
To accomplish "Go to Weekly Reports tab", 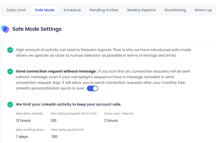I will pyautogui.click(x=141, y=10).
